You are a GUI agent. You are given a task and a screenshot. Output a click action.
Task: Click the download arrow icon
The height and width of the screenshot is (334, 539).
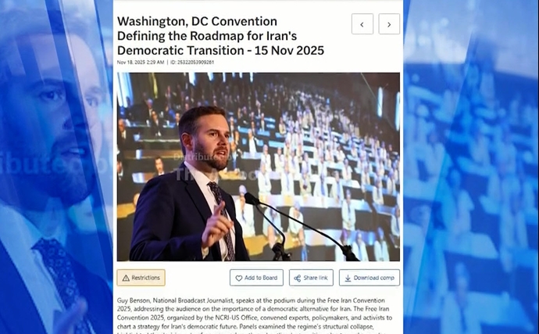[348, 278]
